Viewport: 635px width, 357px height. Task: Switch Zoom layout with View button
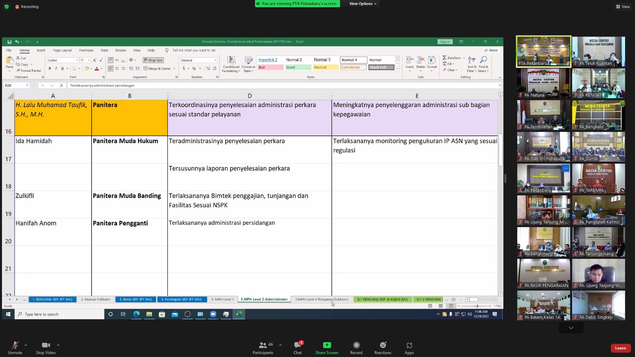click(623, 7)
